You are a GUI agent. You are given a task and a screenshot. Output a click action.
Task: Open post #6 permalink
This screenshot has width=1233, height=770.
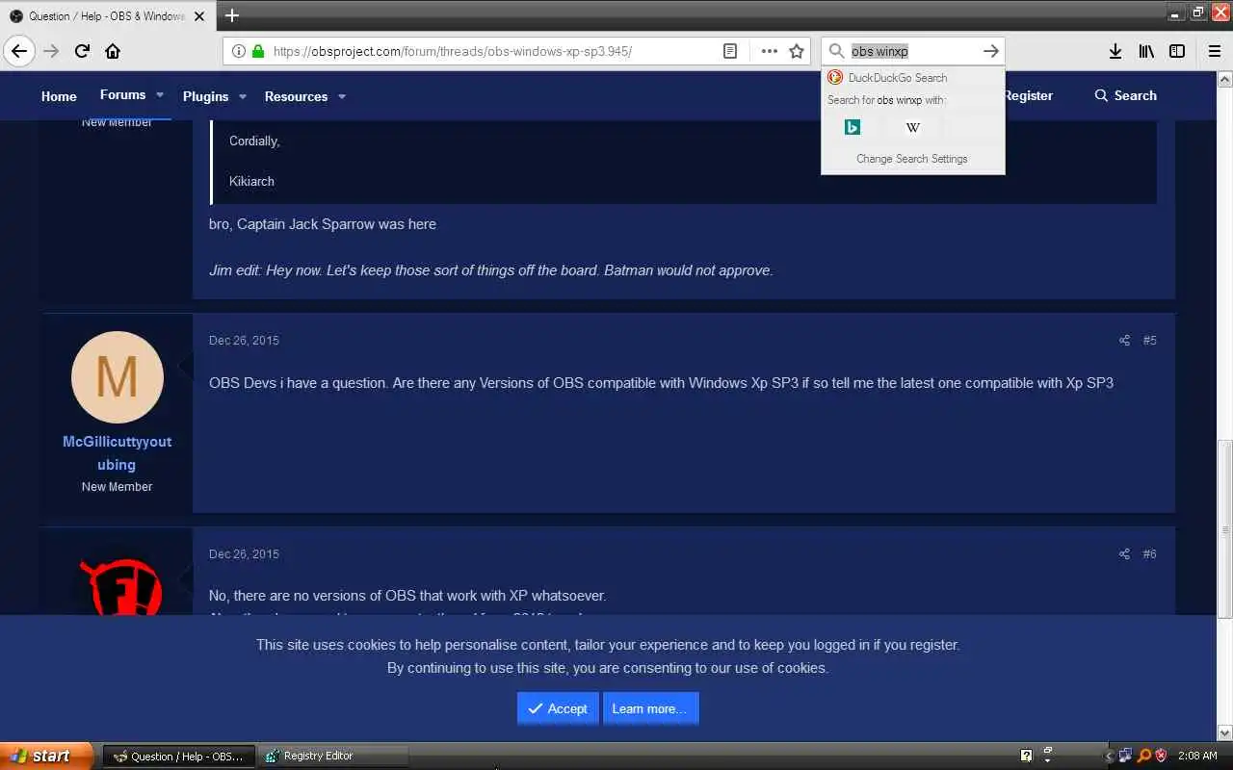[x=1149, y=553]
